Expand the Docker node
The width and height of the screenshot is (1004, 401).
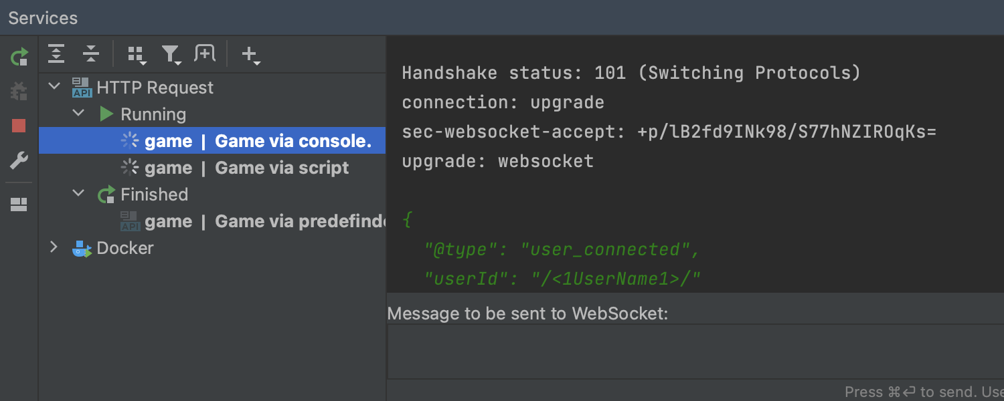(x=55, y=247)
